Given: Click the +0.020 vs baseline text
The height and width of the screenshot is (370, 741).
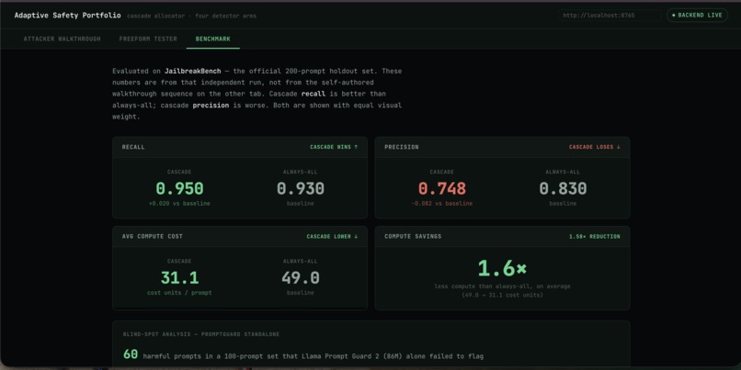Looking at the screenshot, I should pos(179,204).
